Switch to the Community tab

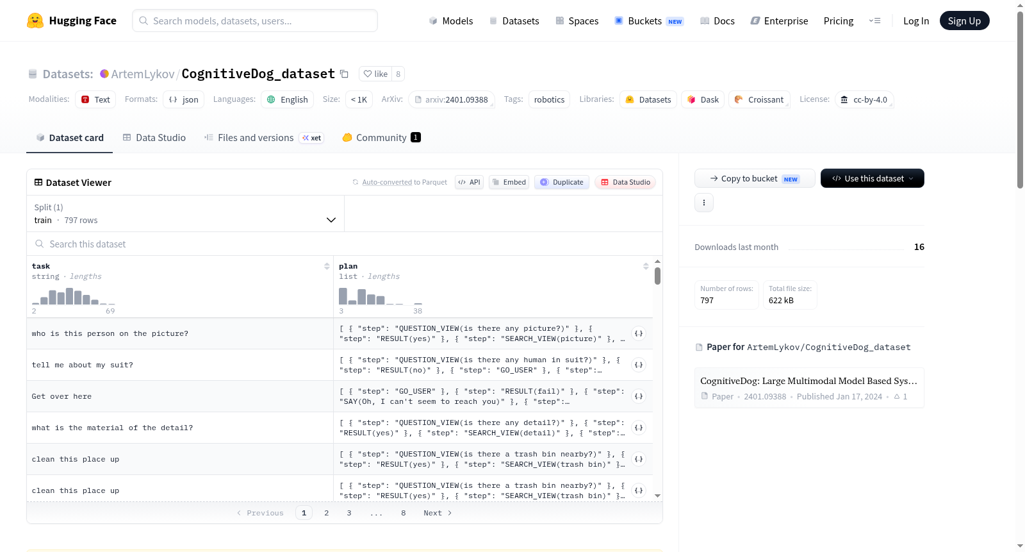tap(381, 137)
